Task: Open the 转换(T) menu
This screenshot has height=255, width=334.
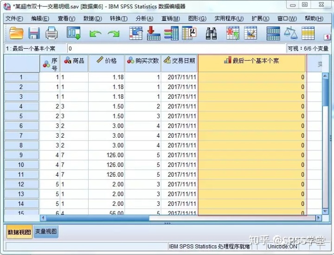Action: tap(119, 19)
